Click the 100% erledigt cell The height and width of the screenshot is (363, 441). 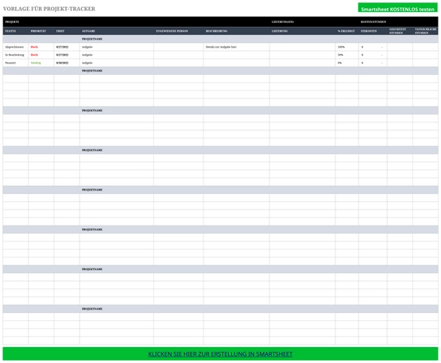[x=347, y=47]
